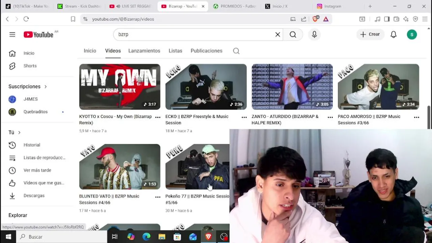Open options for ECKO BZRP Freestyle video
Screen dimensions: 432x243
coord(244,117)
